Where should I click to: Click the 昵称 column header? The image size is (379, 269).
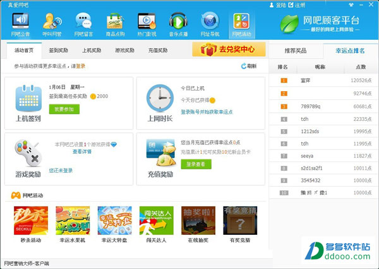pos(320,67)
